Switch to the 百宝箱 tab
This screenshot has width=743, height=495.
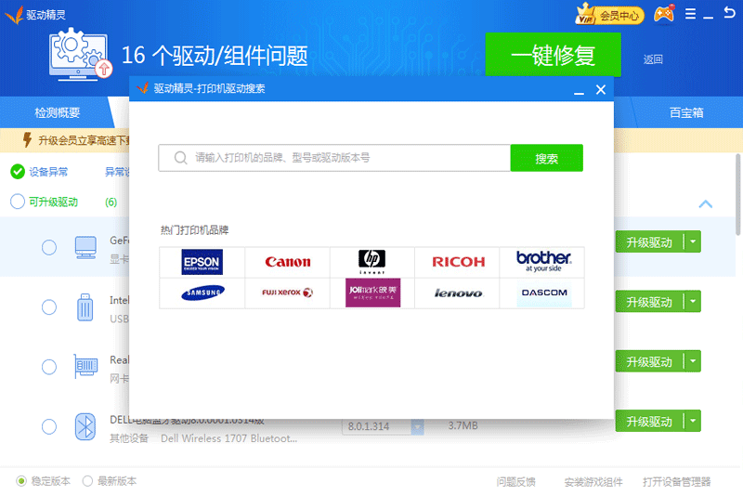point(686,112)
